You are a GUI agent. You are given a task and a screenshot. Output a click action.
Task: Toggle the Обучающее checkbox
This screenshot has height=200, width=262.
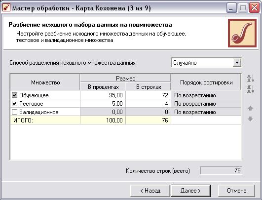pos(14,95)
